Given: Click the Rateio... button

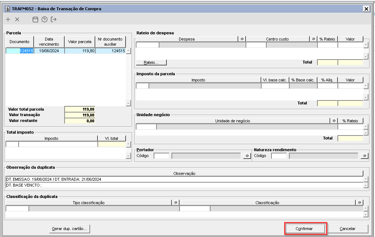Looking at the screenshot, I should (x=151, y=62).
